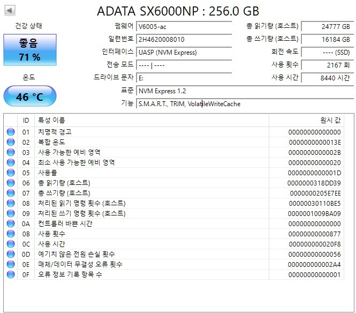356x313 pixels.
Task: Click the transfer mode field ---- | ----
Action: pos(184,65)
